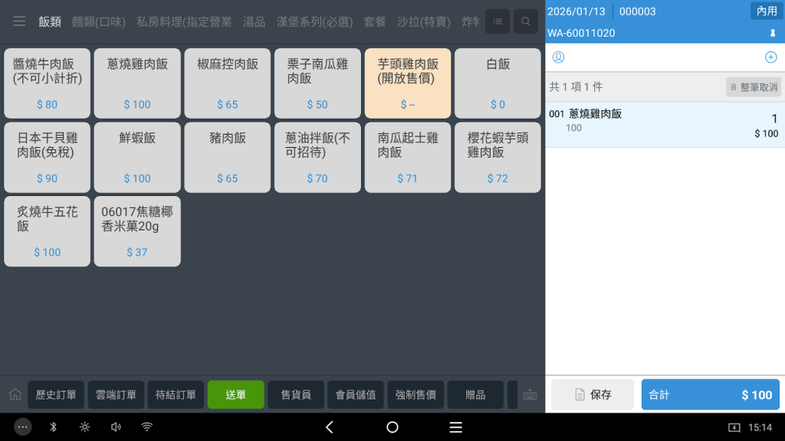
Task: Open the on-screen keyboard icon
Action: tap(530, 395)
